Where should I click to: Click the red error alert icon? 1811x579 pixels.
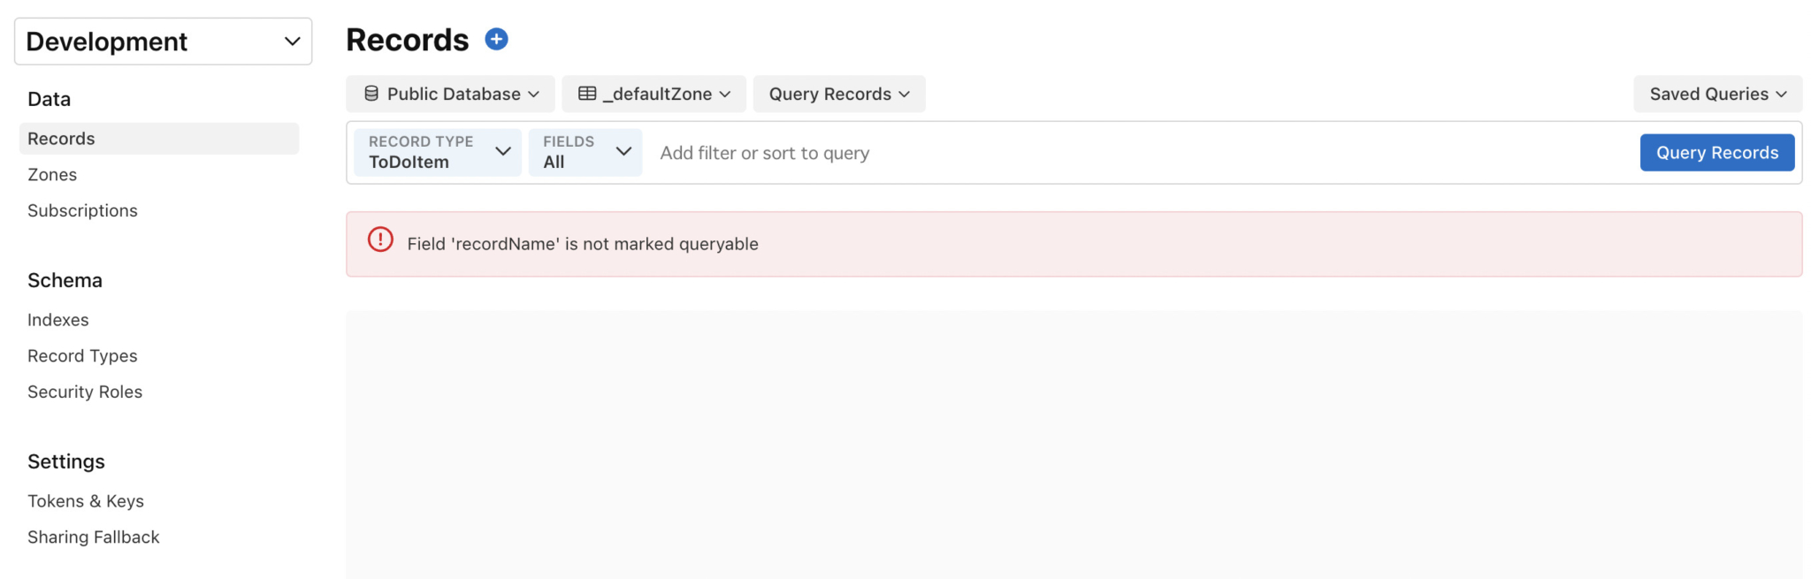point(380,240)
